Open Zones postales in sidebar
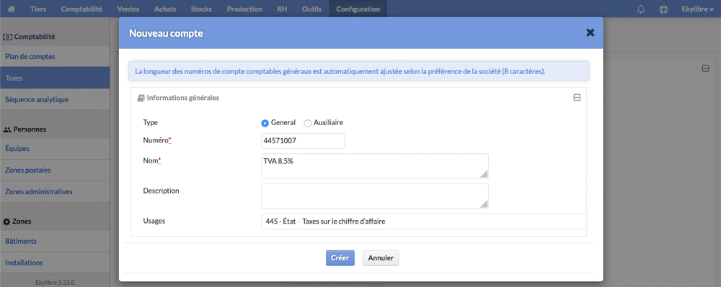Viewport: 721px width, 287px height. 55,170
